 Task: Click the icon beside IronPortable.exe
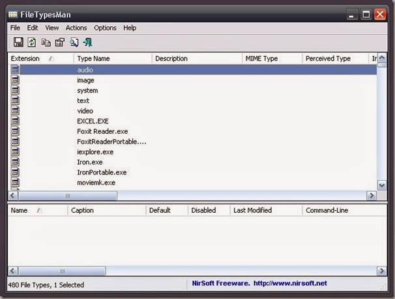click(x=15, y=172)
